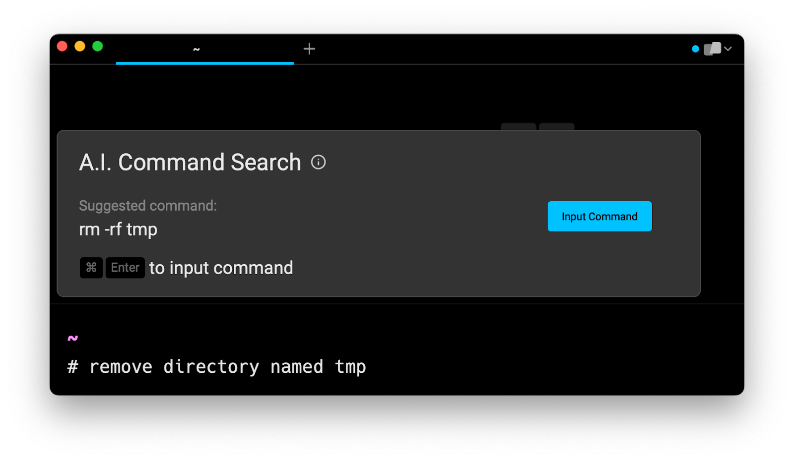Click the suggested command rm -rf tmp
The height and width of the screenshot is (461, 794).
tap(118, 230)
